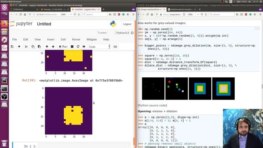The image size is (263, 148).
Task: Open the Help menu in Jupyter
Action: 106,39
